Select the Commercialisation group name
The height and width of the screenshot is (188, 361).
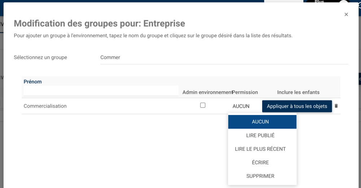45,106
